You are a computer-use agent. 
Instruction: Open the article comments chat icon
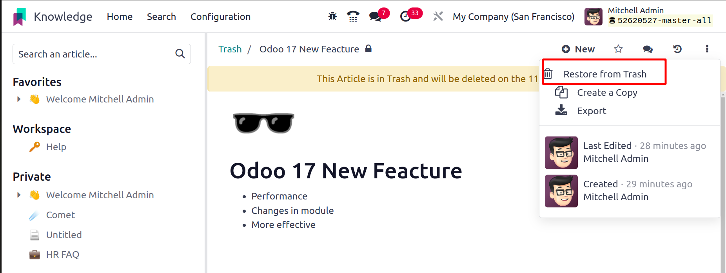648,49
